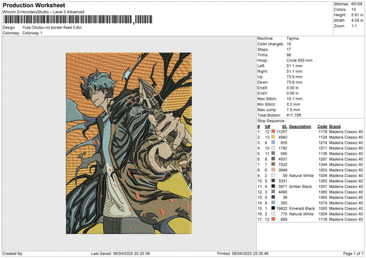
Task: Click the Trims value '98'
Action: click(289, 55)
